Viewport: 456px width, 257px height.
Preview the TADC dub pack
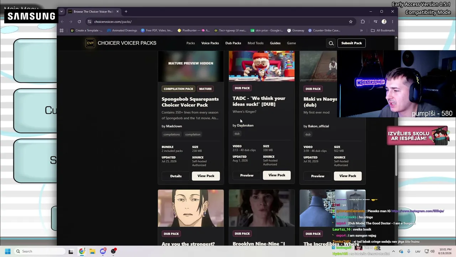coord(247,175)
